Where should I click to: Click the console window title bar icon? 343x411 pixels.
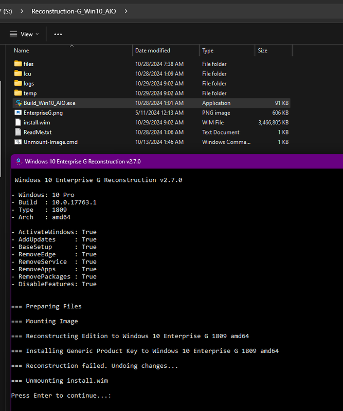pyautogui.click(x=19, y=161)
